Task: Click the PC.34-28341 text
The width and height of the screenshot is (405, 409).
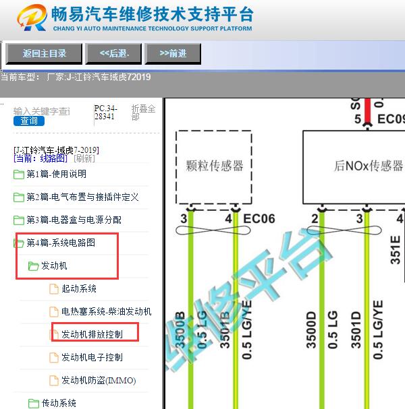Action: tap(106, 113)
